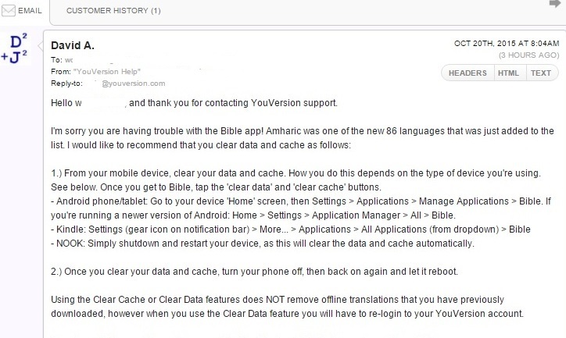Show the message Headers
Screen dimensions: 566x338
coord(467,73)
